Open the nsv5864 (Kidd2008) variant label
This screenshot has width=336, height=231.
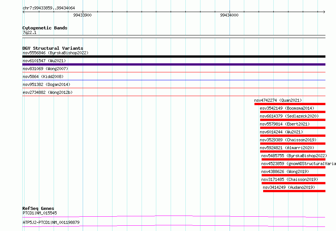43,76
